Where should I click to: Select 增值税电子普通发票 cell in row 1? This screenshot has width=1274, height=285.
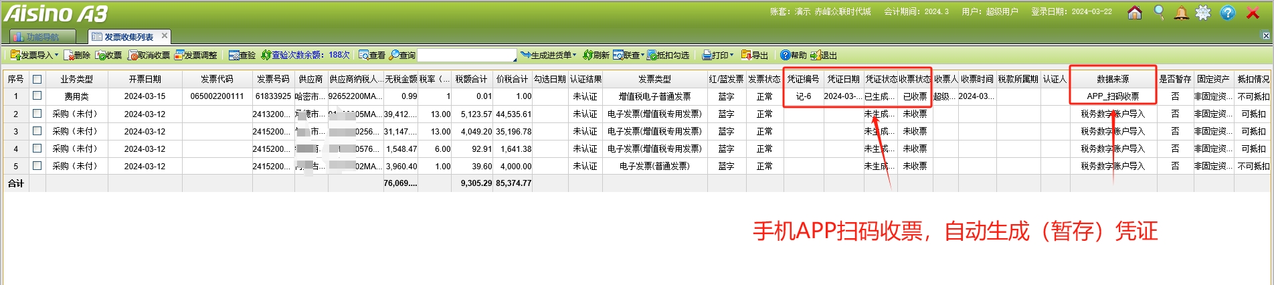click(x=654, y=96)
